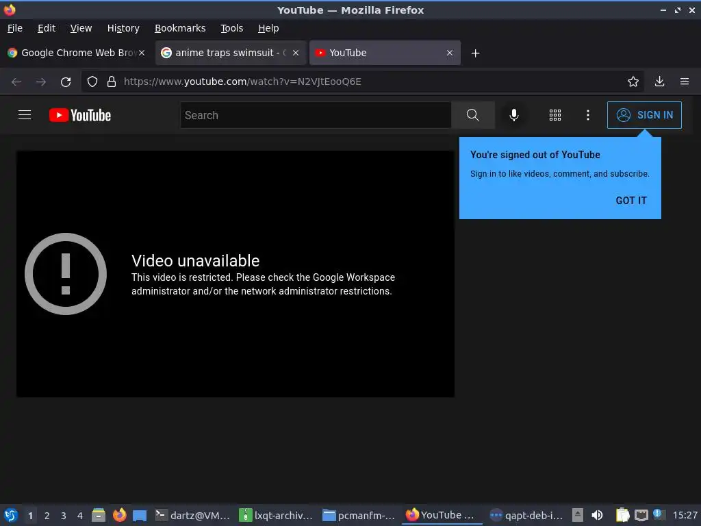Image resolution: width=701 pixels, height=526 pixels.
Task: Open the removable media eject tray icon
Action: click(578, 515)
